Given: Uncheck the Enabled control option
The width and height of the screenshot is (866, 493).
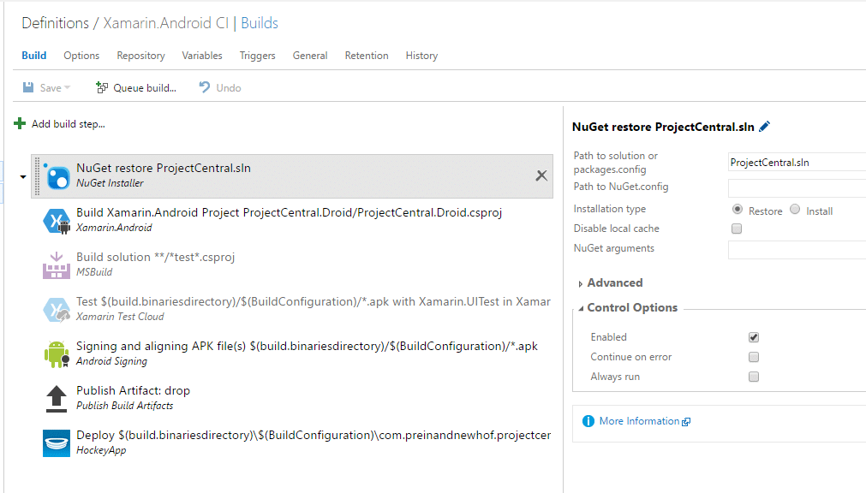Looking at the screenshot, I should coord(754,337).
